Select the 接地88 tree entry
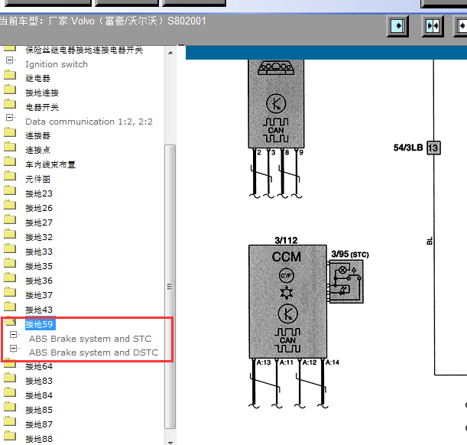Viewport: 467px width, 445px height. [x=39, y=439]
